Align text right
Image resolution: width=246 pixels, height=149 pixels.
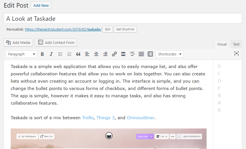pos(105,54)
